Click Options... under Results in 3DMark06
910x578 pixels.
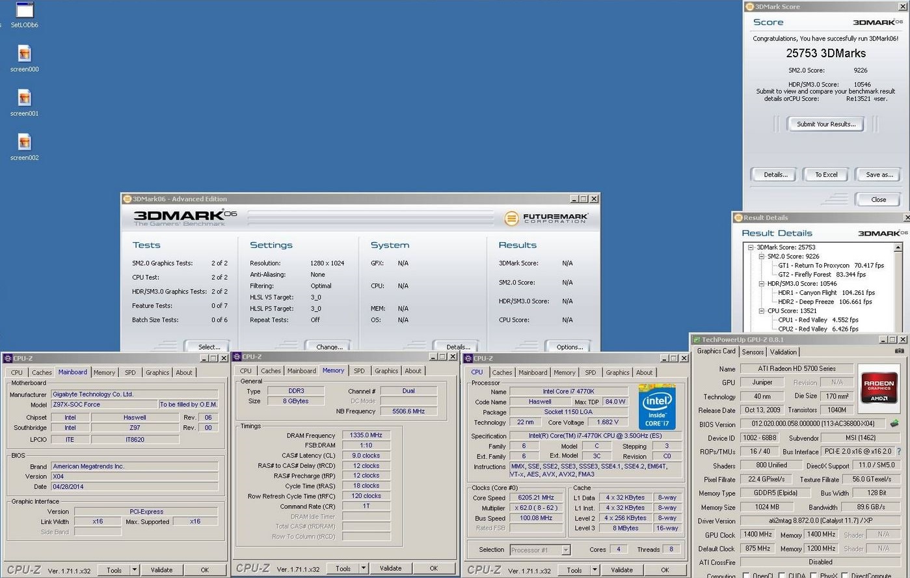click(569, 346)
